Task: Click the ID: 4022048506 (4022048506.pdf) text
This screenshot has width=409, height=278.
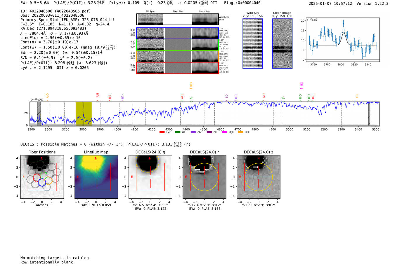Action: 56,11
